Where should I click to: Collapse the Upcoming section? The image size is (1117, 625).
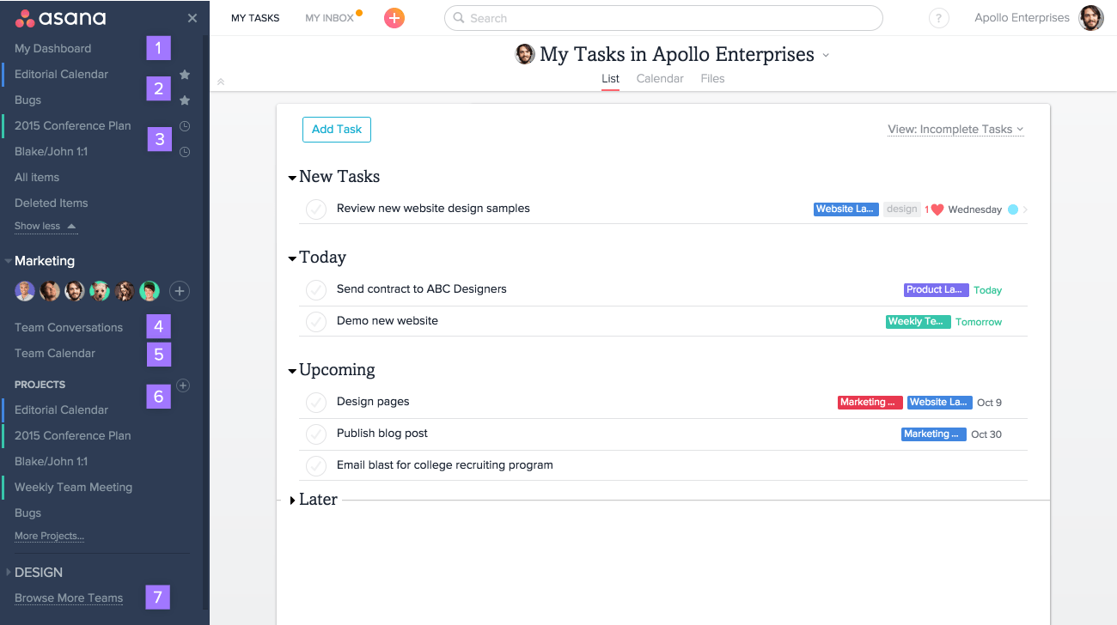[x=292, y=371]
